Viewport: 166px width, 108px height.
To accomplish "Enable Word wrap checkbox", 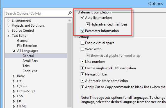I will point(82,49).
